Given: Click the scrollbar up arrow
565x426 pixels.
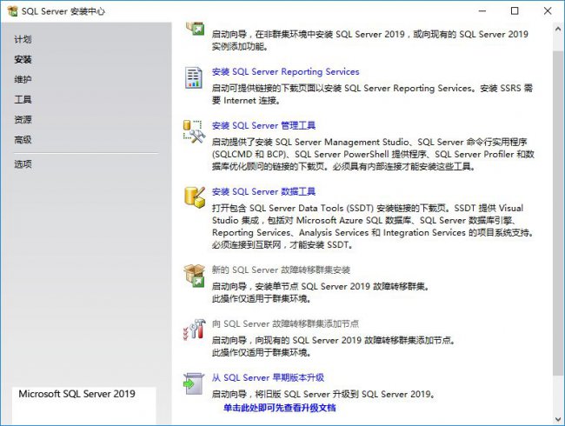Looking at the screenshot, I should pos(558,29).
